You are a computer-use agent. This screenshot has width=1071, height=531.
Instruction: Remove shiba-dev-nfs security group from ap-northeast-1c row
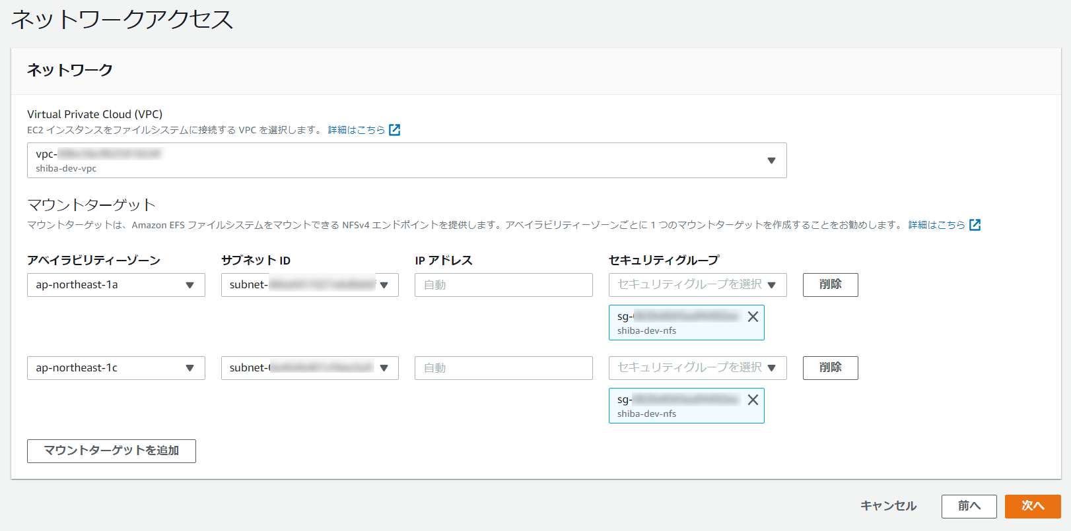click(x=753, y=400)
